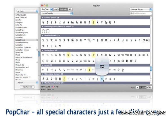Click the almost equal to ≈ character
The image size is (166, 116).
coord(102,79)
